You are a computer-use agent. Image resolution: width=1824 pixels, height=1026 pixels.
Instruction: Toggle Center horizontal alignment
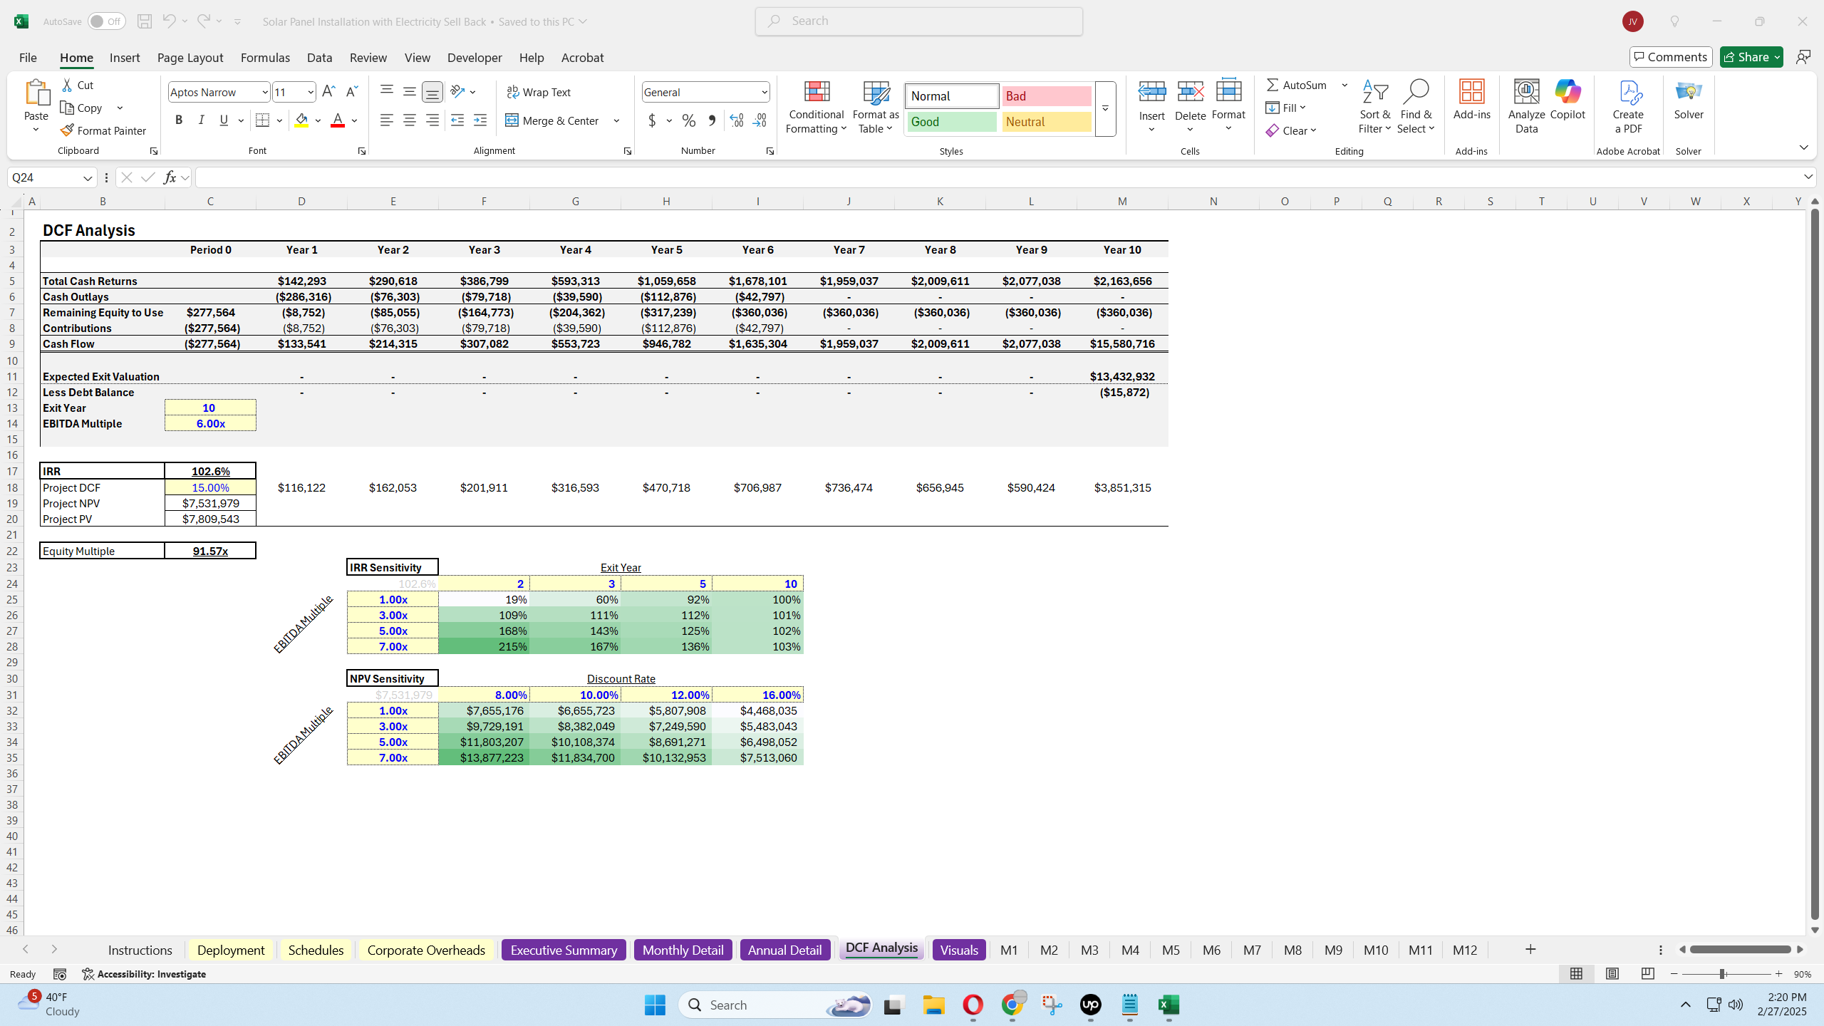[409, 120]
